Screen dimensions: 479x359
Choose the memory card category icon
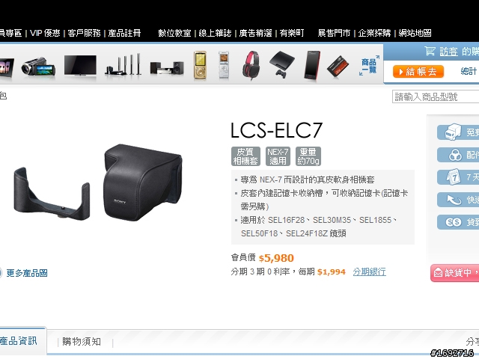(x=338, y=67)
